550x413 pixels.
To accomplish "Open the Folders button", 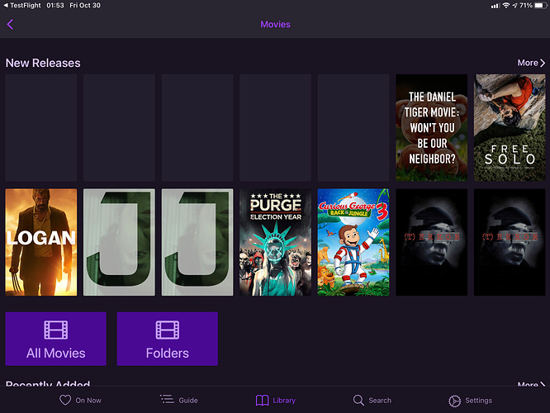I will tap(167, 339).
